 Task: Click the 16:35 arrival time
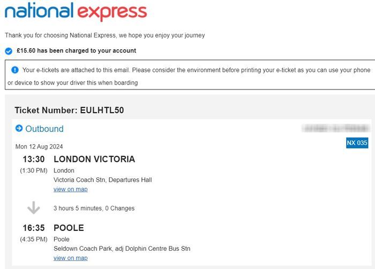coord(33,228)
